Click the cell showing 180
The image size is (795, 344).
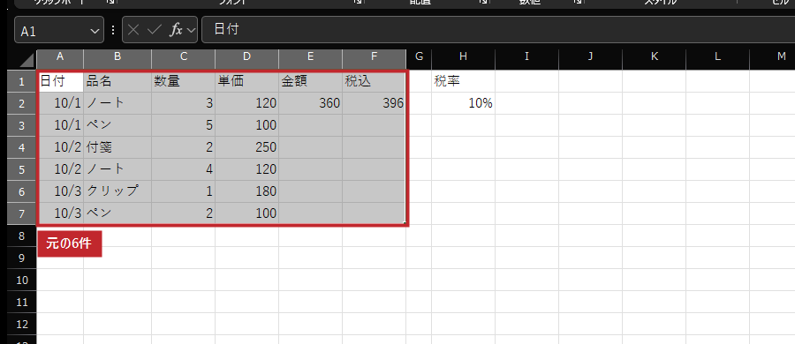pyautogui.click(x=247, y=191)
